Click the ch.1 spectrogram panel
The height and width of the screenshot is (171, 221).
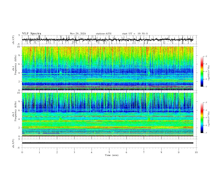108,68
